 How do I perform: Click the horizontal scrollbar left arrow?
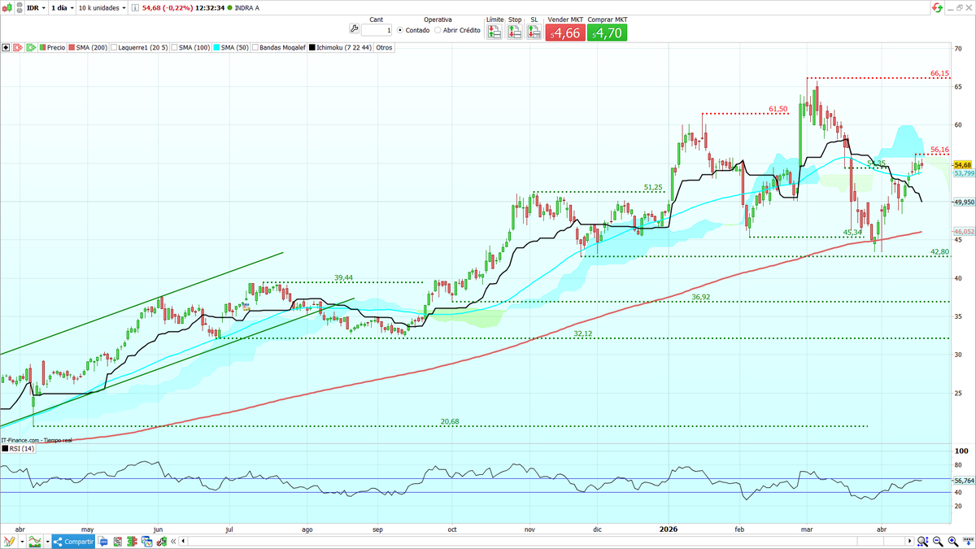pos(183,541)
